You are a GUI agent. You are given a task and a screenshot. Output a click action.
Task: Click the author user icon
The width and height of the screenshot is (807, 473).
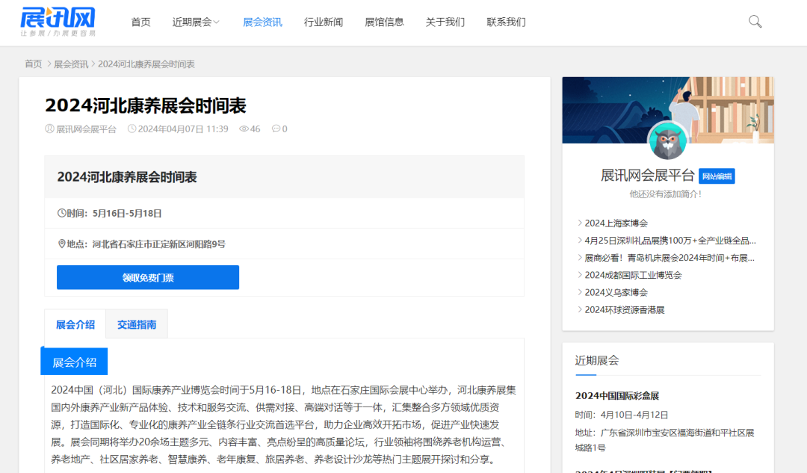coord(49,129)
